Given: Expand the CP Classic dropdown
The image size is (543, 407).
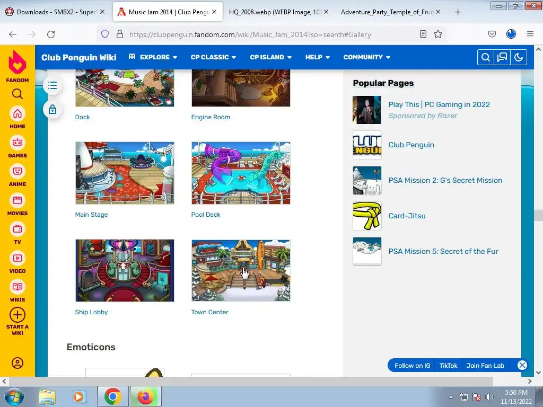Looking at the screenshot, I should pyautogui.click(x=213, y=57).
